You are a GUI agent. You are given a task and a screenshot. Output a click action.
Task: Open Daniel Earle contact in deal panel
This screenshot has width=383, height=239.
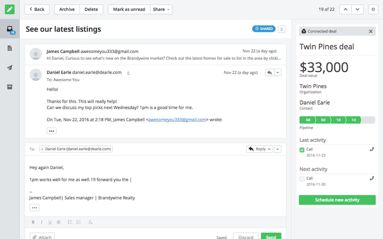pyautogui.click(x=315, y=102)
